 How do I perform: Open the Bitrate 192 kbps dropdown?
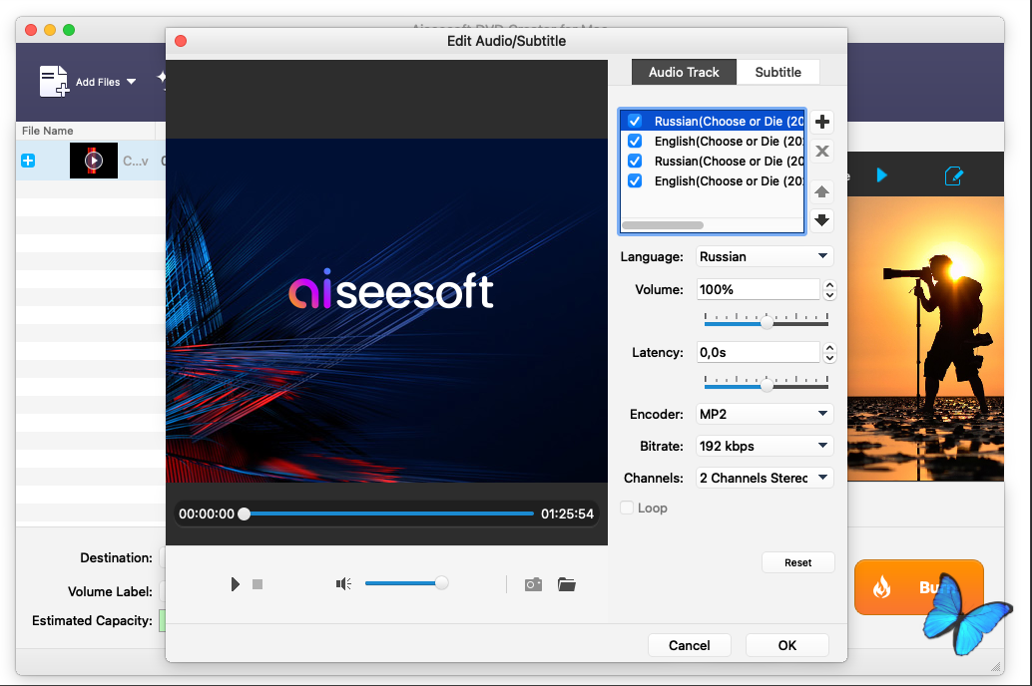pyautogui.click(x=764, y=446)
